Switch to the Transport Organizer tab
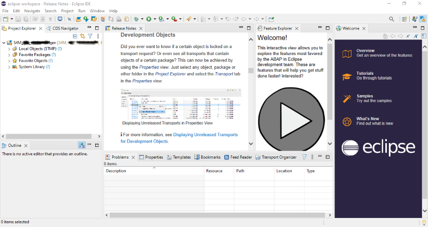428x227 pixels. pos(276,157)
